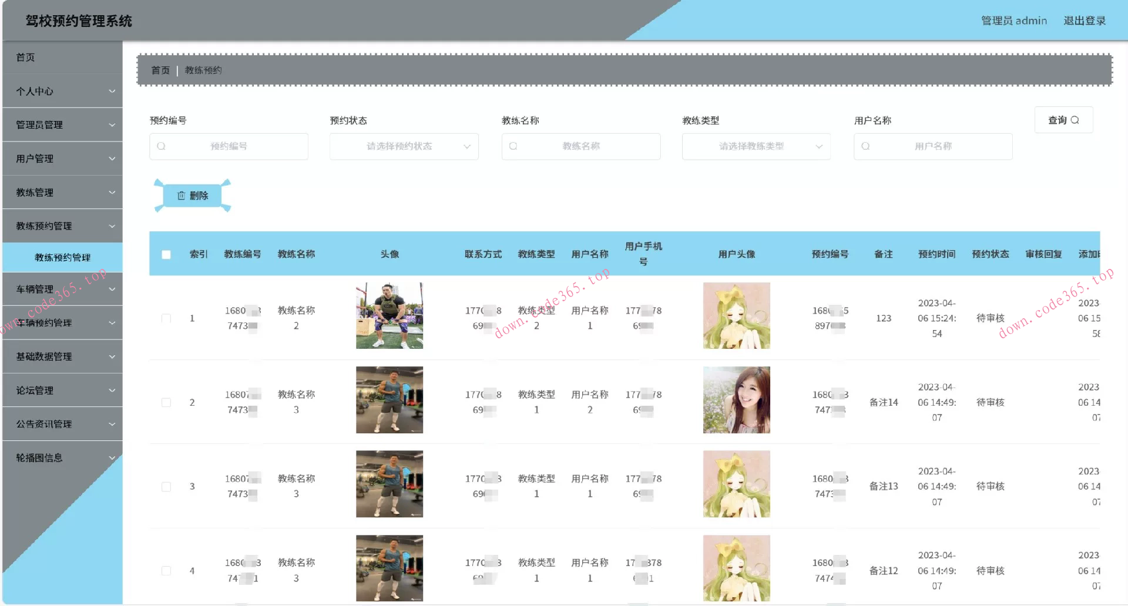Toggle the select-all checkbox in table header
Image resolution: width=1128 pixels, height=606 pixels.
pos(166,254)
